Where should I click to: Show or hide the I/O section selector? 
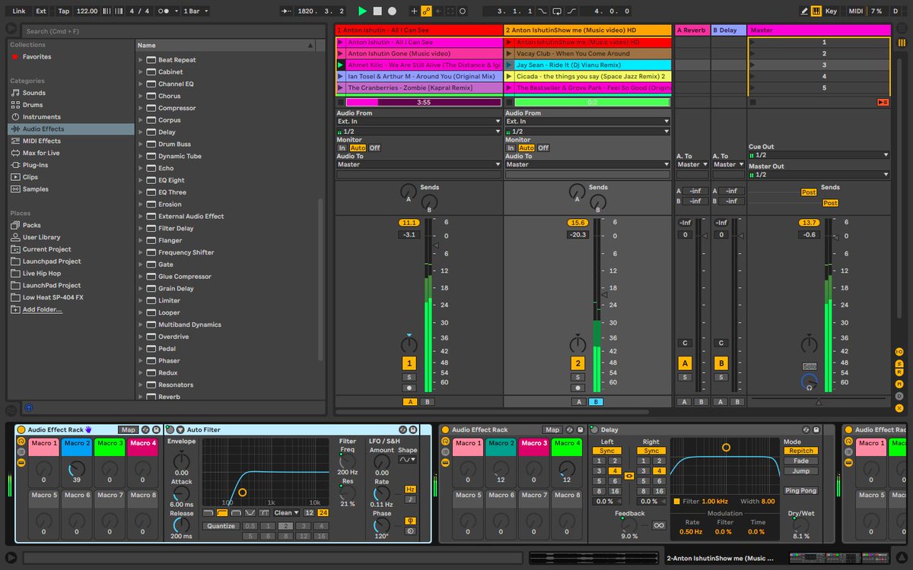[899, 352]
